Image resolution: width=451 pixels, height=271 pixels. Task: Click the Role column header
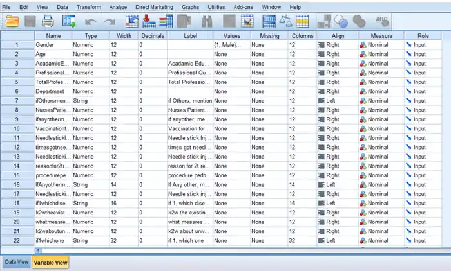pyautogui.click(x=423, y=36)
